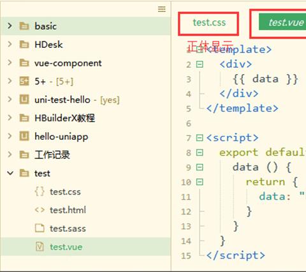Image resolution: width=306 pixels, height=272 pixels.
Task: Click the test.html angle-bracket file icon
Action: (x=40, y=210)
